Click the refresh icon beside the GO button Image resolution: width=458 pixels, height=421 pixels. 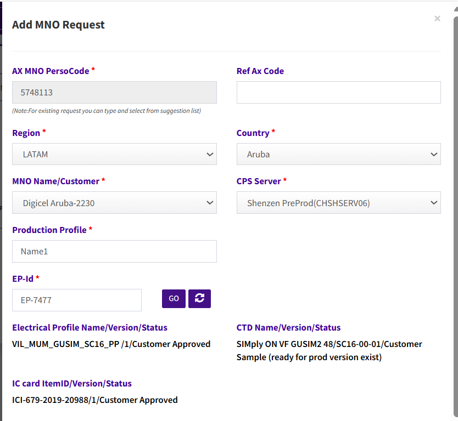coord(199,298)
